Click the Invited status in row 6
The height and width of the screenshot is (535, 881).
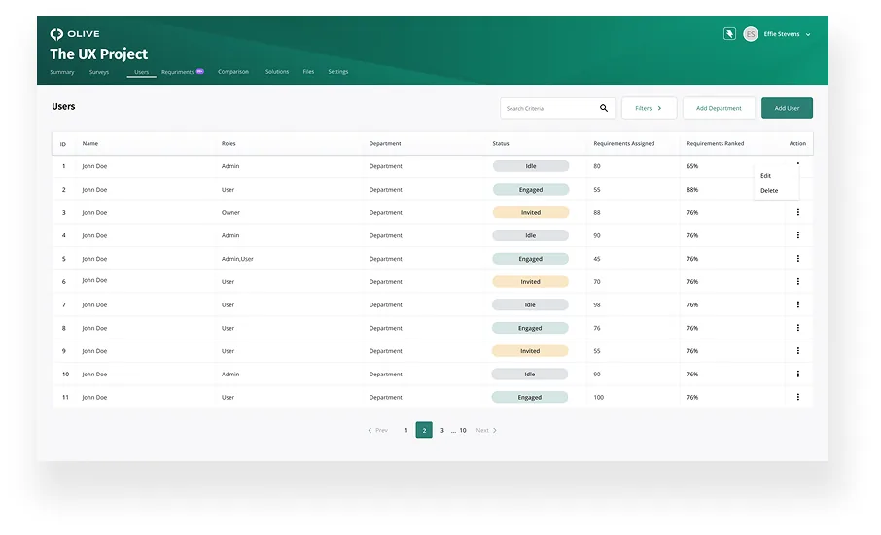(530, 281)
